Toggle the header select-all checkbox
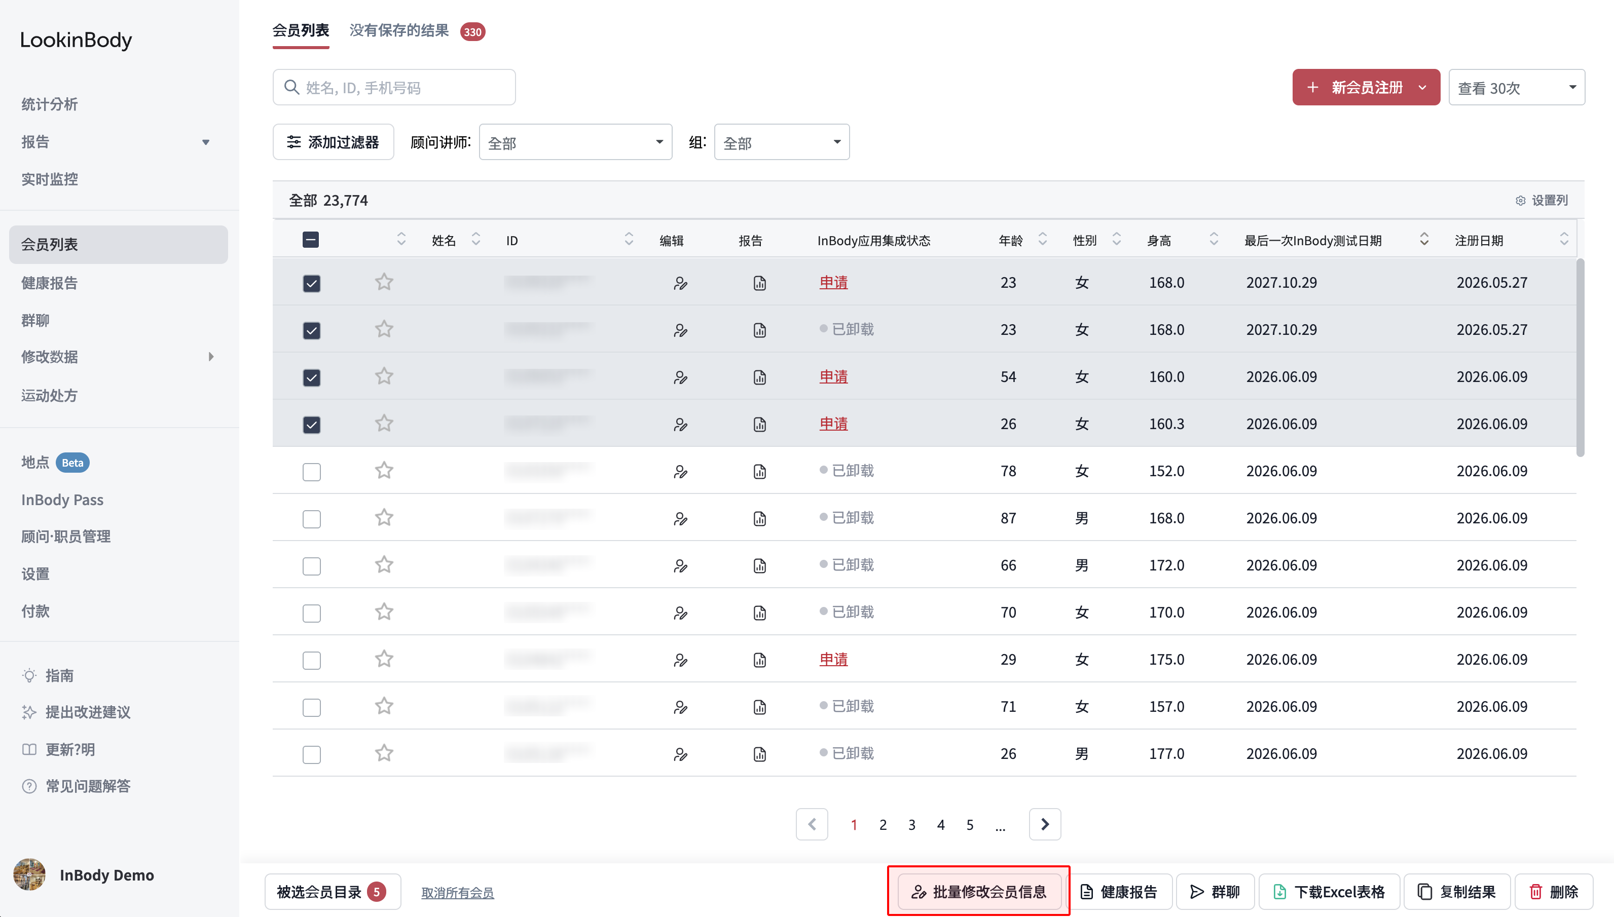This screenshot has height=917, width=1614. point(311,240)
